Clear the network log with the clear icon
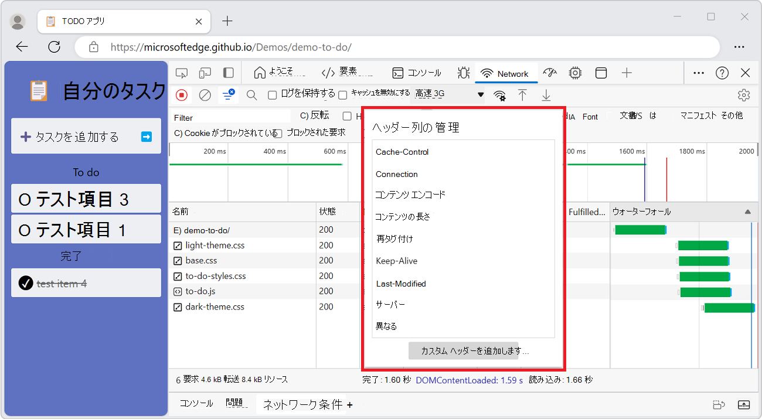The image size is (762, 419). [x=205, y=94]
